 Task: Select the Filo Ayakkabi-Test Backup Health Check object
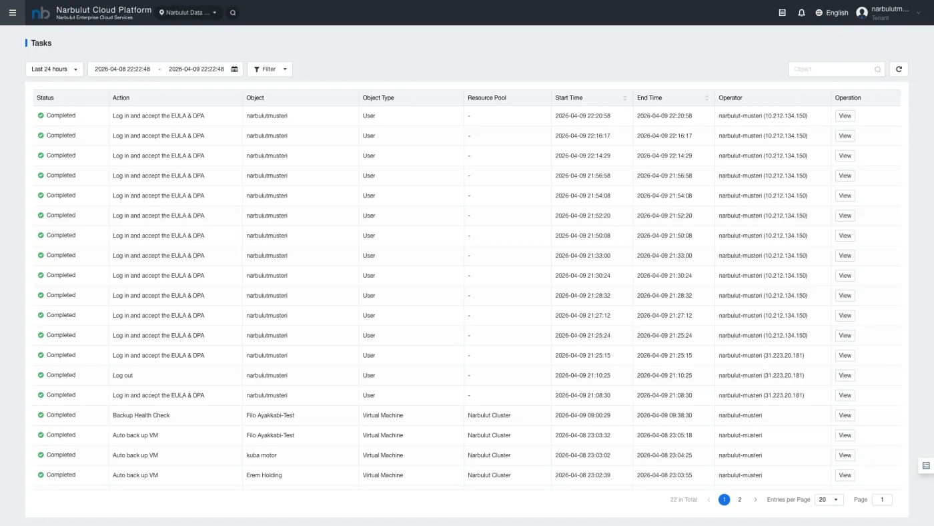click(x=270, y=415)
